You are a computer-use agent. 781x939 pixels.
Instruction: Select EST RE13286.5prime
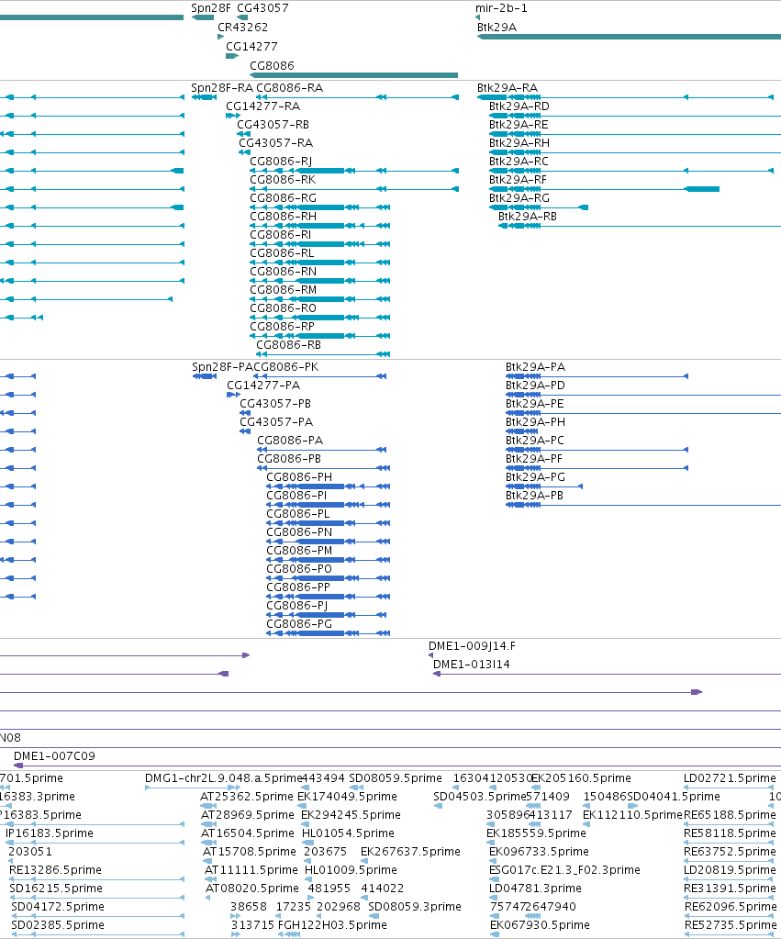tap(55, 869)
